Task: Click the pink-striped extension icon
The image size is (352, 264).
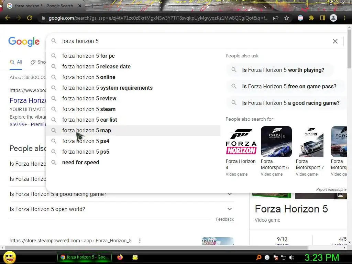Action: point(300,18)
